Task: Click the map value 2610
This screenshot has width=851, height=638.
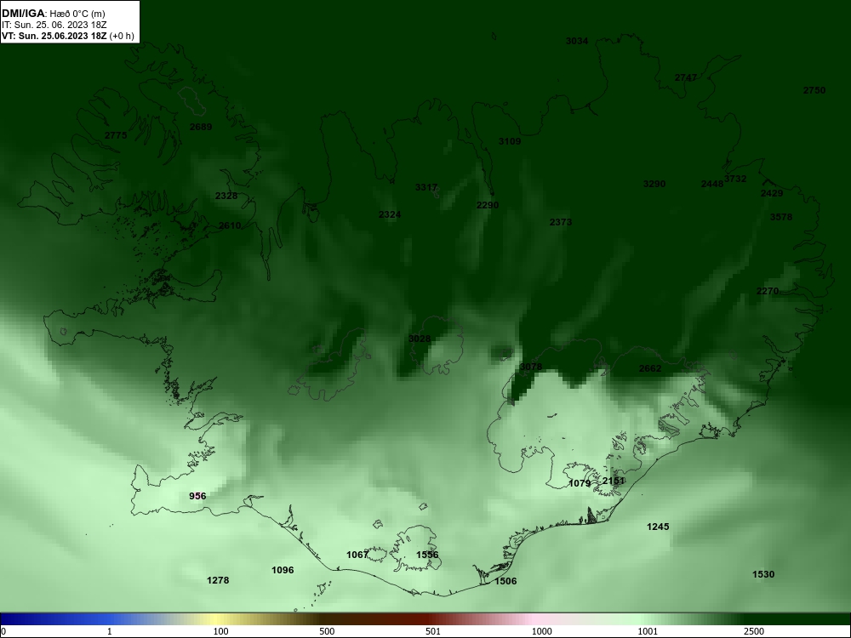Action: click(x=230, y=225)
